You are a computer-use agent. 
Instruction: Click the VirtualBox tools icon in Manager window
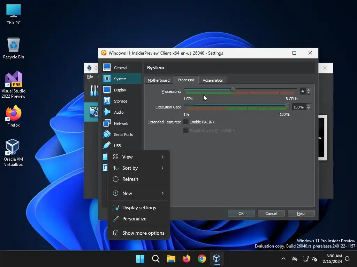point(93,90)
